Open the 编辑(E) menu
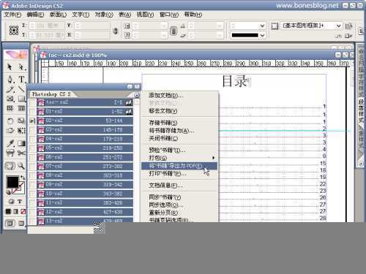Viewport: 366px width, 274px height. coord(35,15)
